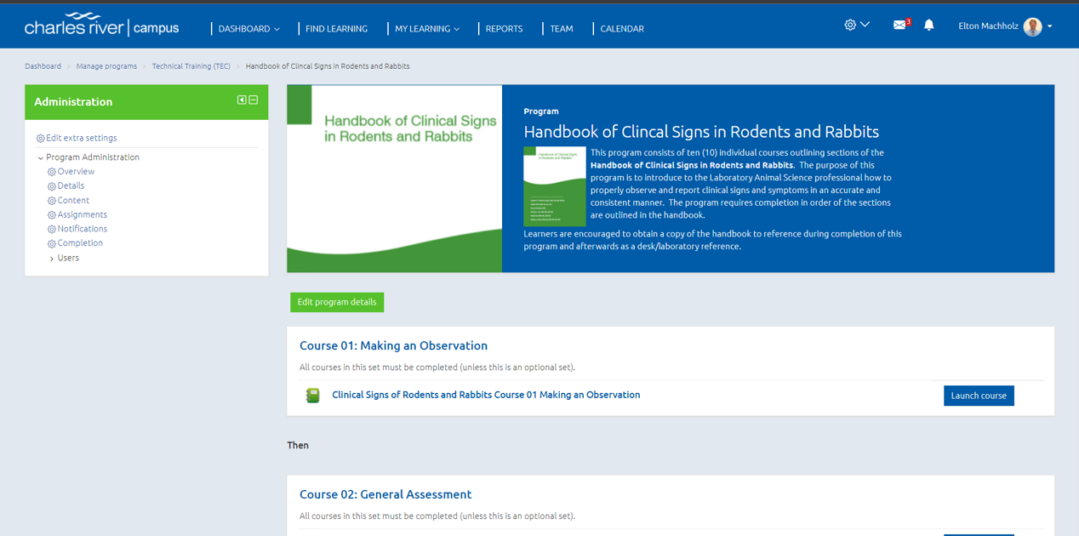Click the large handbook cover image
The image size is (1079, 536).
[x=394, y=179]
